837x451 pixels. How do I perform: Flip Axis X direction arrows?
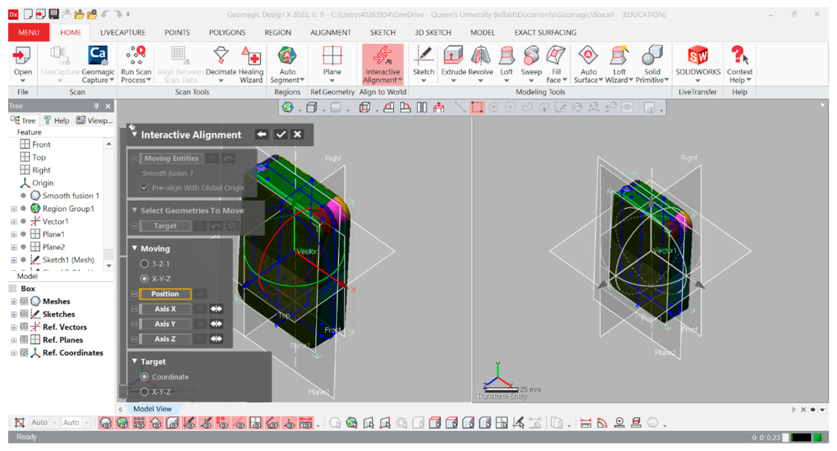[216, 309]
